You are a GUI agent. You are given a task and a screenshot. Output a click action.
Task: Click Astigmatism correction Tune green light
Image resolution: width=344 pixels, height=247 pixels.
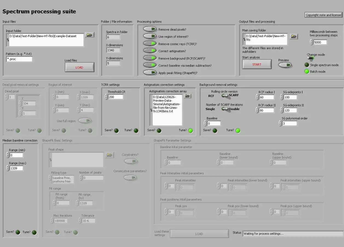click(190, 131)
